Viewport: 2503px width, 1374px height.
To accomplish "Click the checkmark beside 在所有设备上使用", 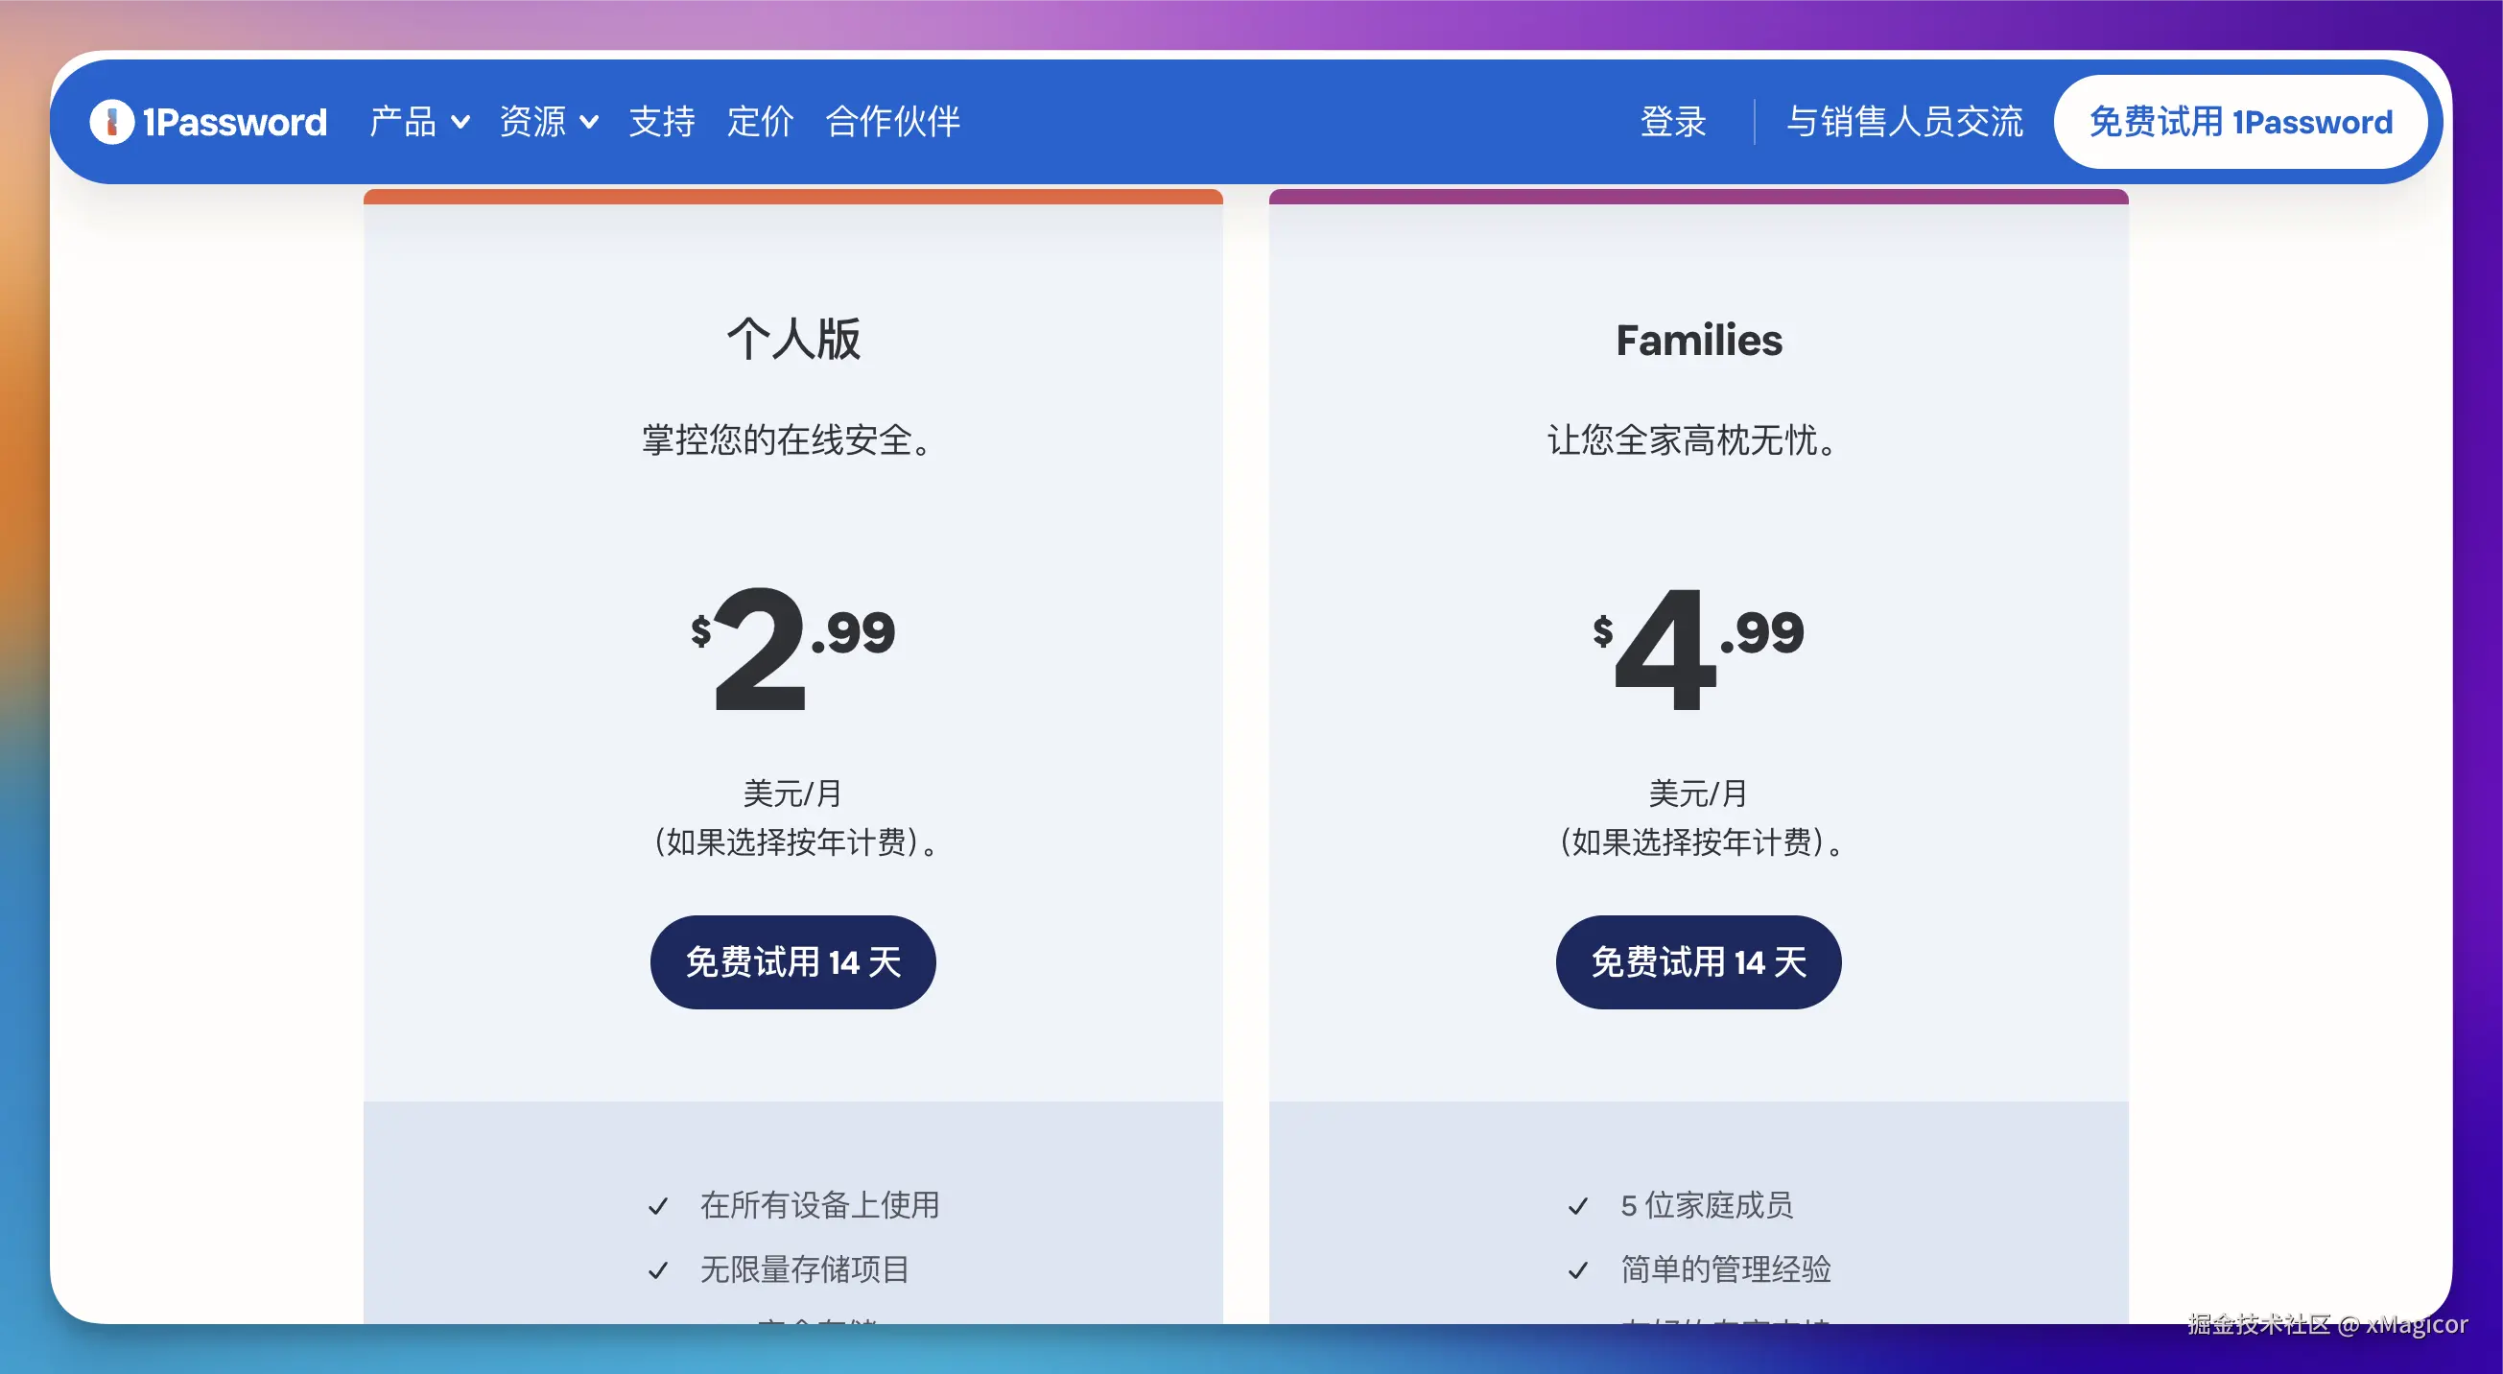I will point(659,1207).
